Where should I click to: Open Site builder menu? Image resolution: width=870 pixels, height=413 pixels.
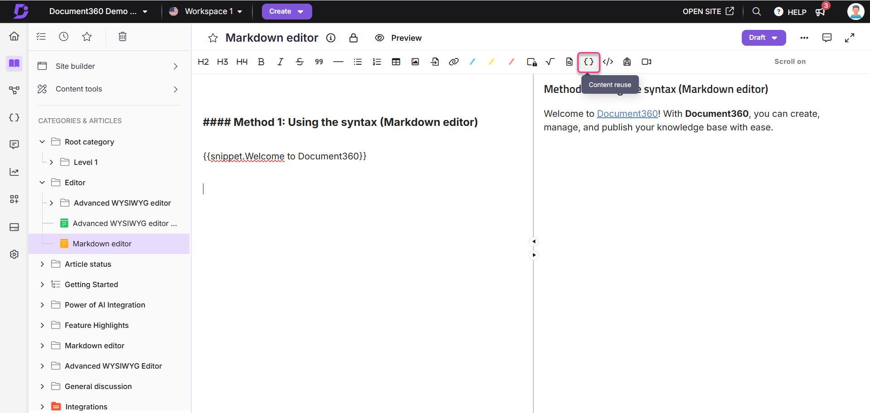point(109,66)
